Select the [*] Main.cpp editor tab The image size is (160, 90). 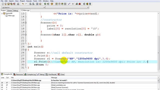pos(25,10)
